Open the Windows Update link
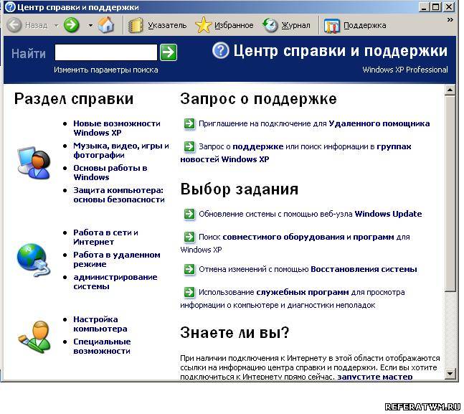Image resolution: width=464 pixels, height=414 pixels. [x=388, y=214]
